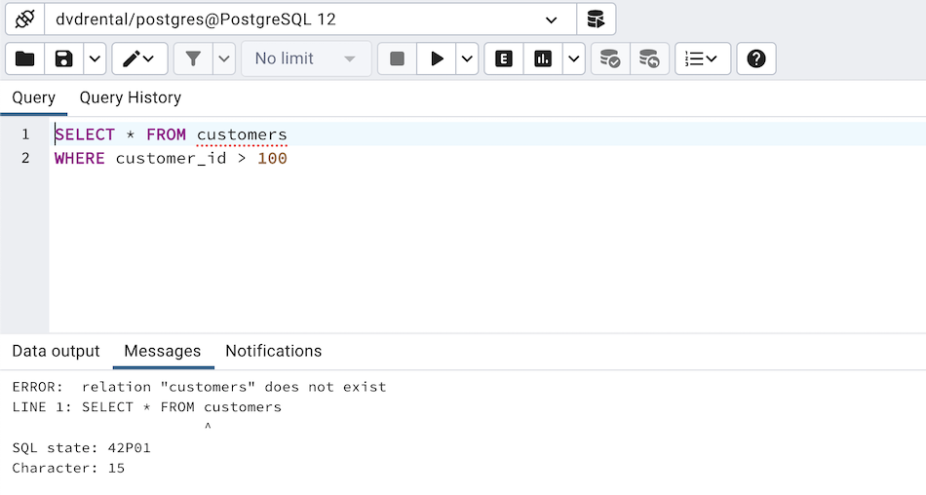
Task: Click the connection status icon
Action: tap(24, 19)
